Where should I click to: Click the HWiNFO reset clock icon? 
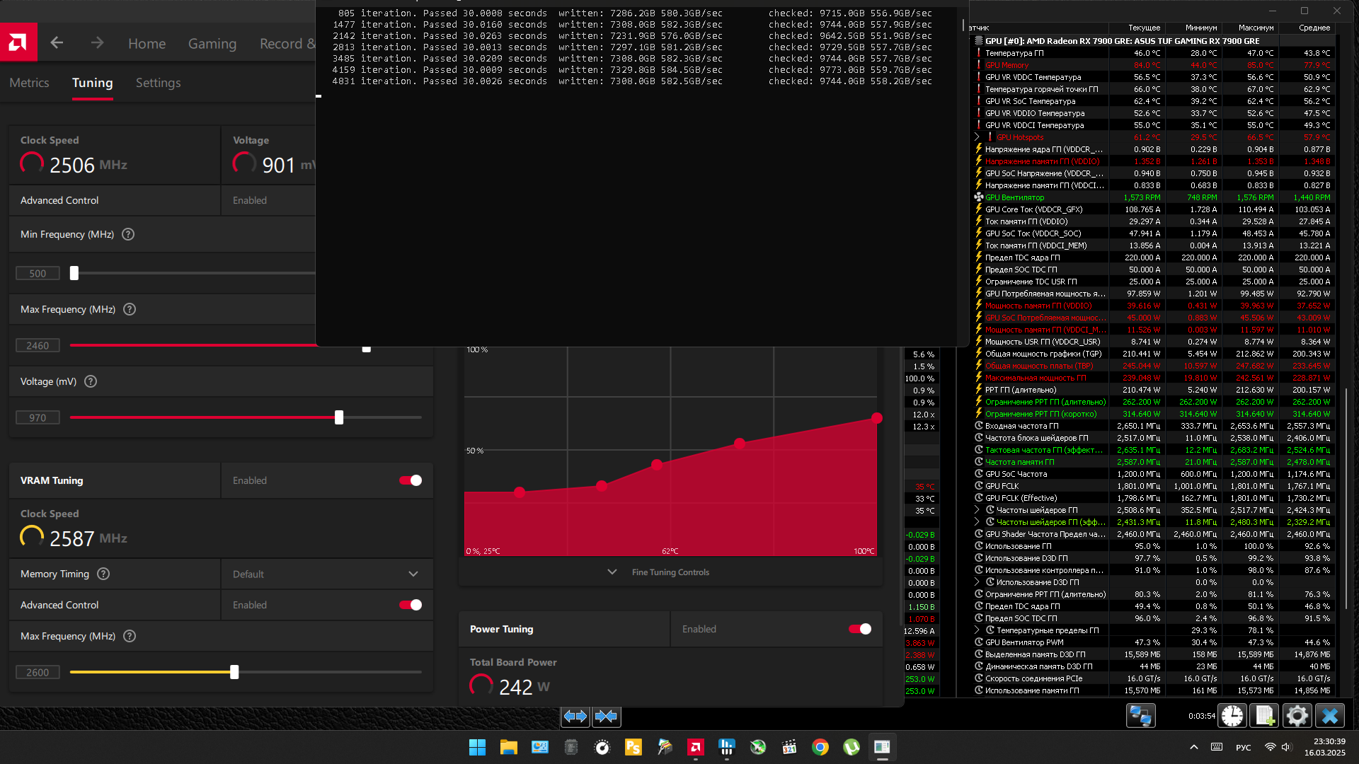point(1232,716)
